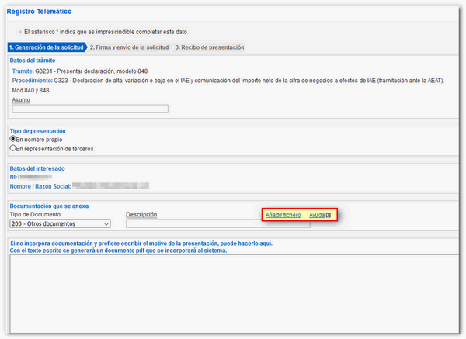Click the 'Añadir fichero' link
The width and height of the screenshot is (466, 339).
pyautogui.click(x=283, y=214)
